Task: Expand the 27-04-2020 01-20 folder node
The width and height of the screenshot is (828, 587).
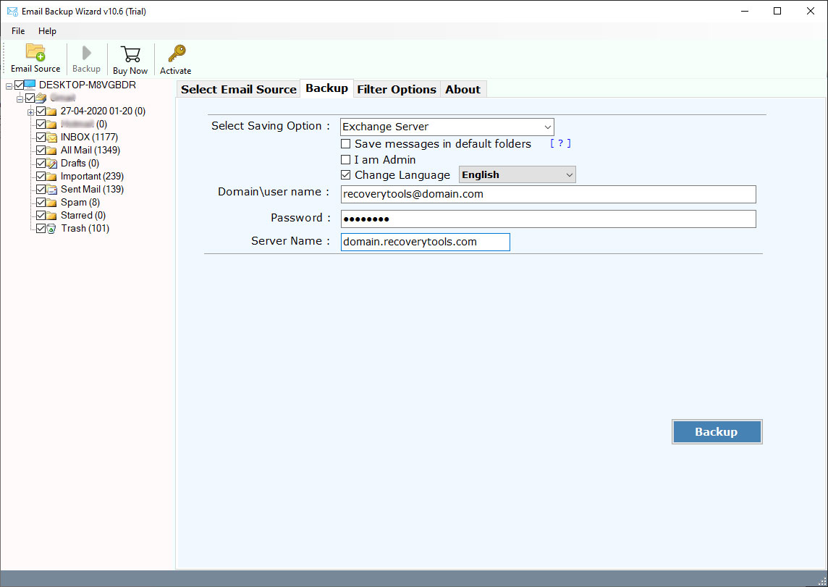Action: [30, 111]
